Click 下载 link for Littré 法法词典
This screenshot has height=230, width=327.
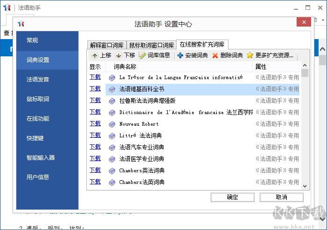(x=95, y=135)
